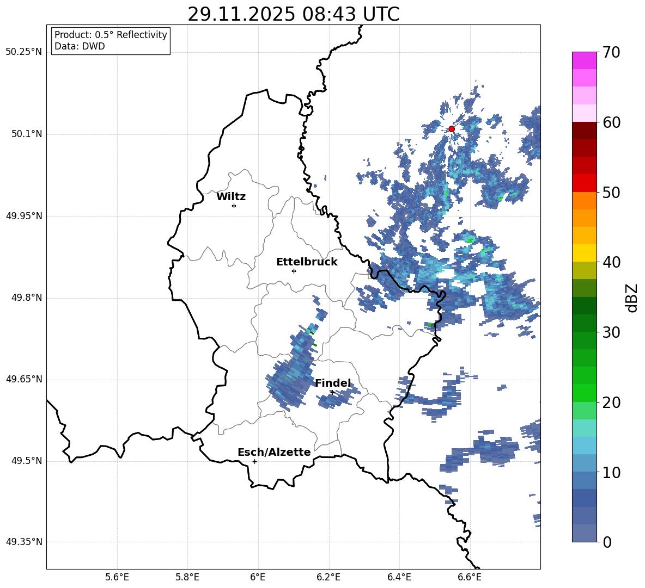The height and width of the screenshot is (588, 645).
Task: Click the 49.35°N latitude label
Action: 24,542
